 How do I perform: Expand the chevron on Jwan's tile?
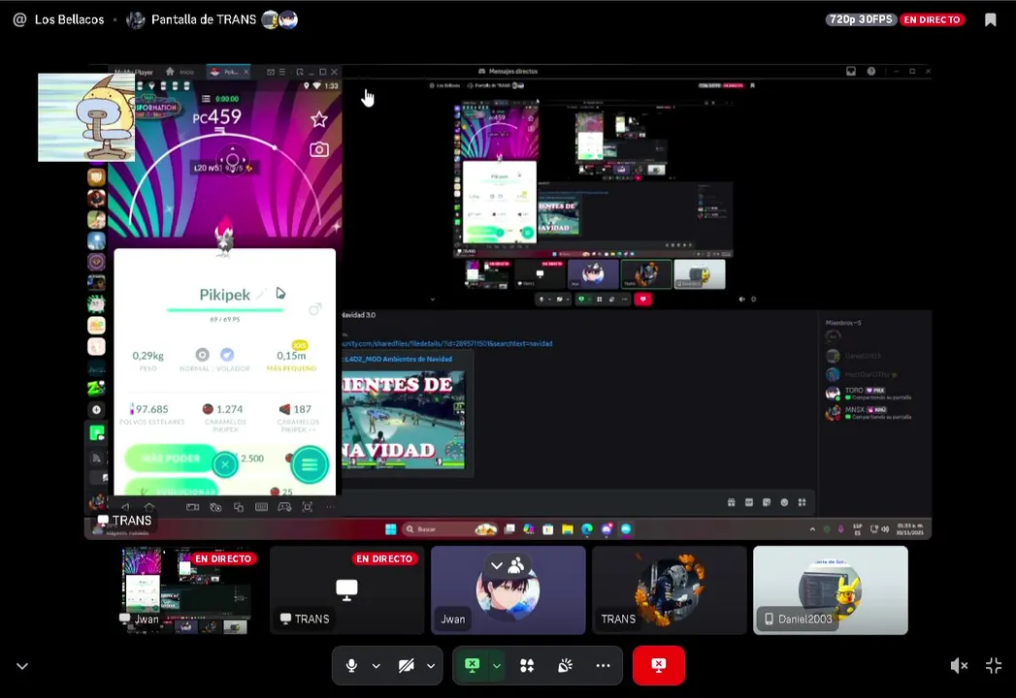(496, 565)
